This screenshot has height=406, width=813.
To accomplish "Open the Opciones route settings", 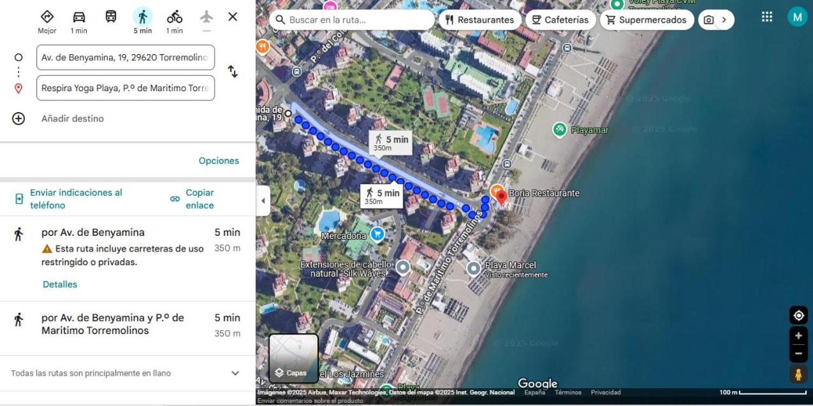I will [x=219, y=161].
